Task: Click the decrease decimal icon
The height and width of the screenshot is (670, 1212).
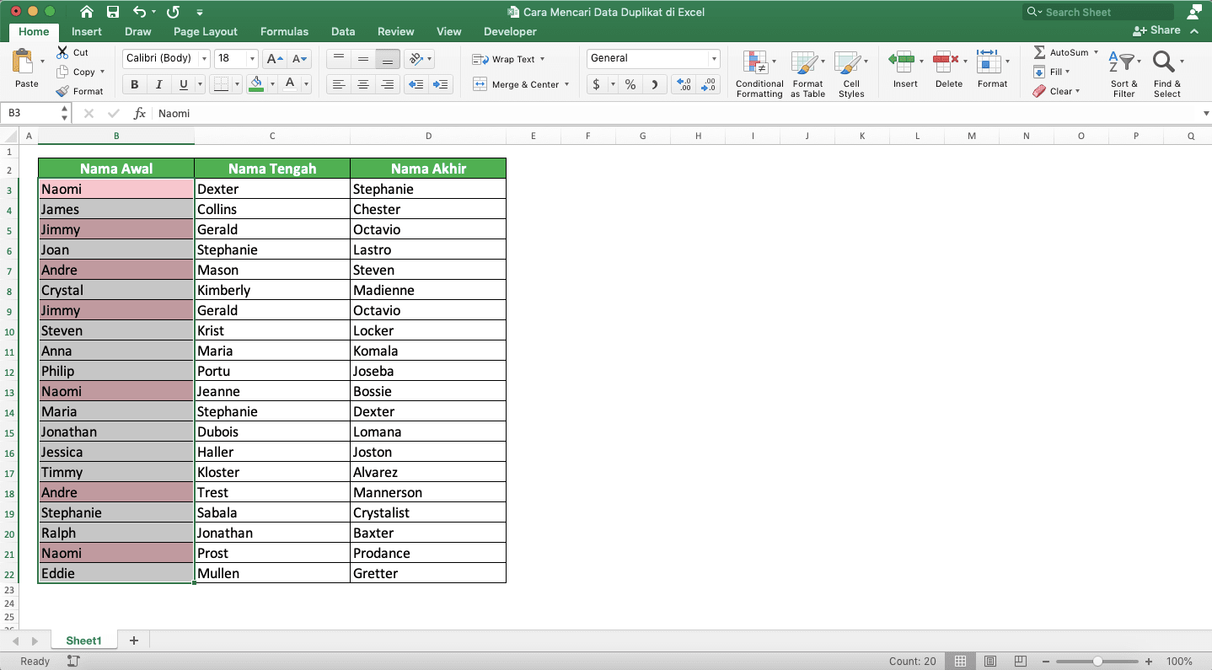Action: pyautogui.click(x=709, y=84)
